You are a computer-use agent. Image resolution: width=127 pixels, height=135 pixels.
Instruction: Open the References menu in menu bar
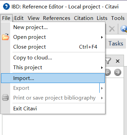tap(56, 18)
